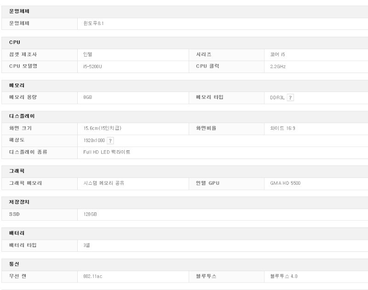Click the 통신 section header
Viewport: 368px width, 290px height.
pos(14,264)
